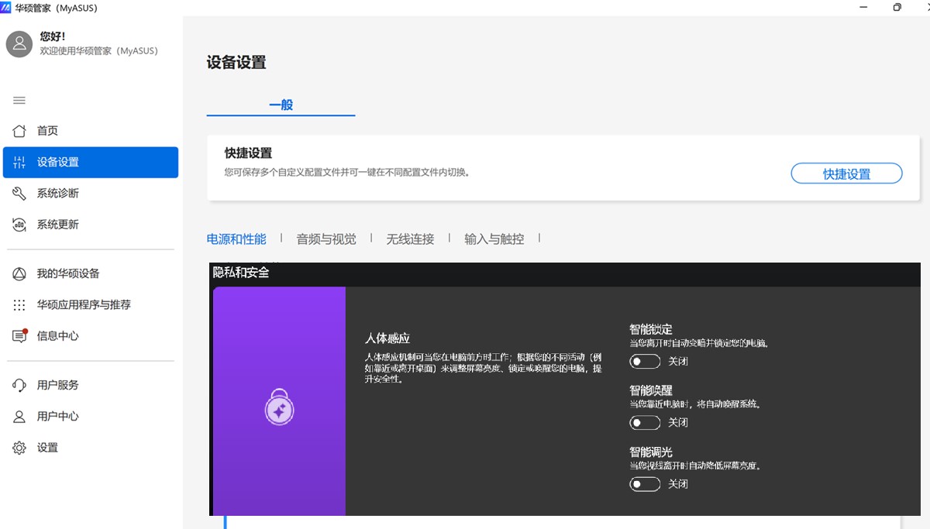The image size is (930, 529).
Task: Click the 信息中心 message icon
Action: coord(20,335)
